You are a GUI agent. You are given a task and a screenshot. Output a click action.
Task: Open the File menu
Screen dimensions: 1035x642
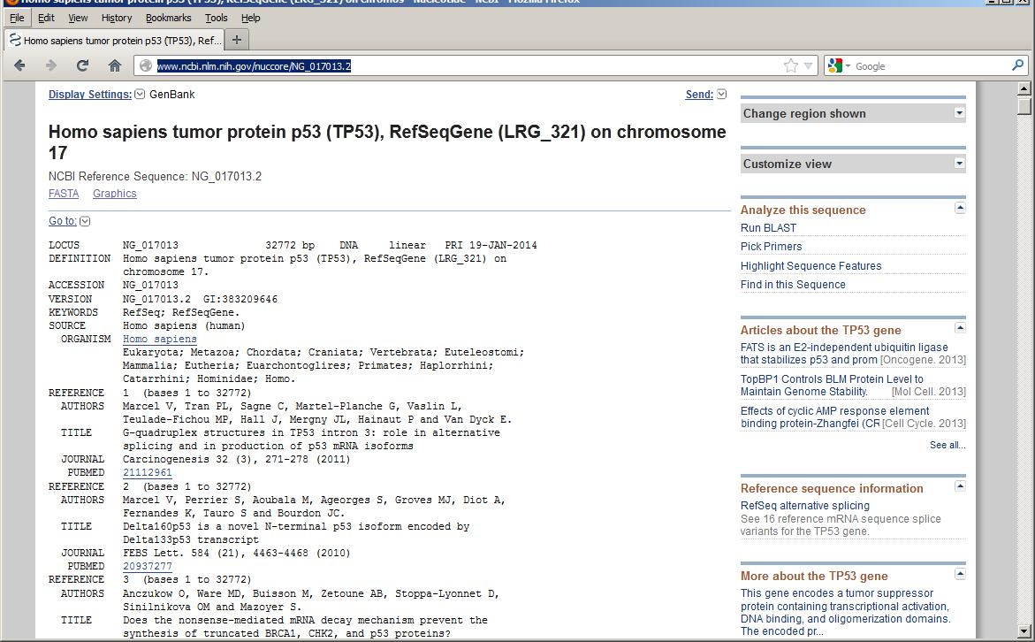click(x=17, y=18)
